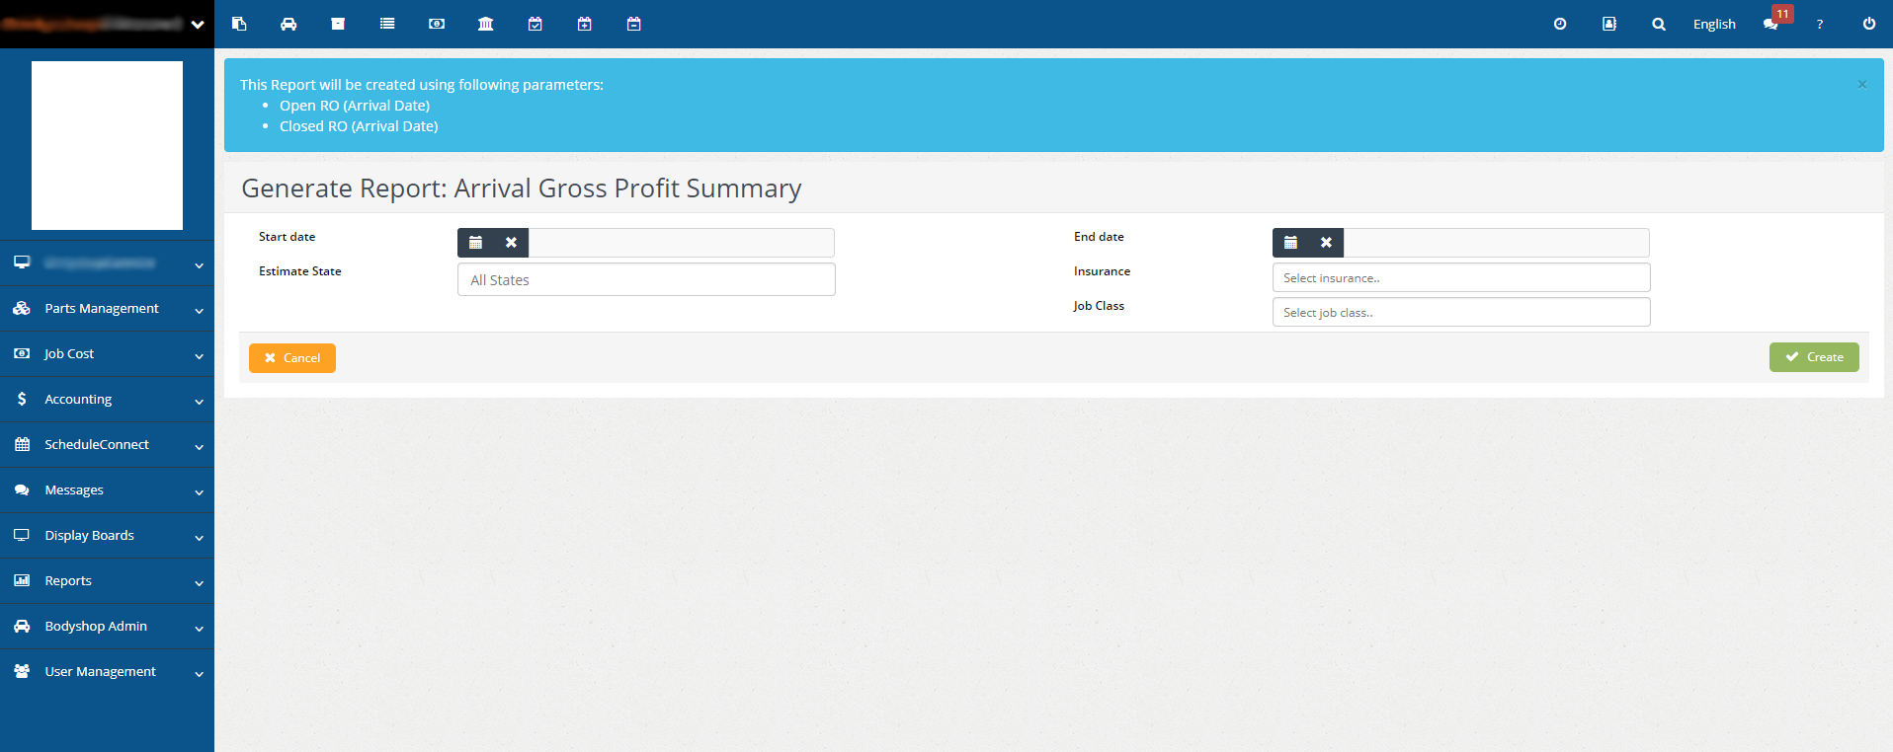Expand Accounting sidebar menu
This screenshot has height=752, width=1893.
pos(107,400)
